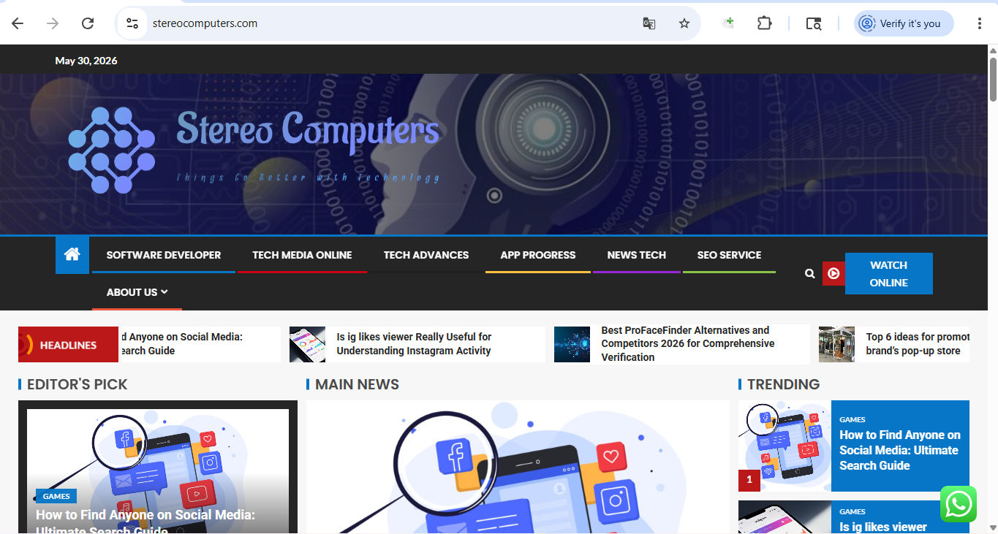Go to SEO Service section

point(729,255)
